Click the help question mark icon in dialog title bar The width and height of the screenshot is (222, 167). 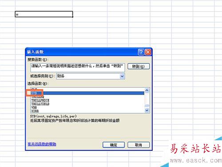tap(141, 52)
